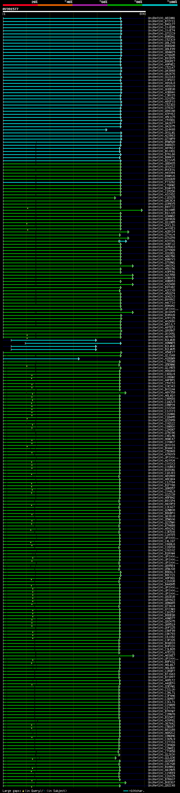Screen dimensions: 180x793
Task: Click the purple ~60% legend segment
Action: (90, 5)
